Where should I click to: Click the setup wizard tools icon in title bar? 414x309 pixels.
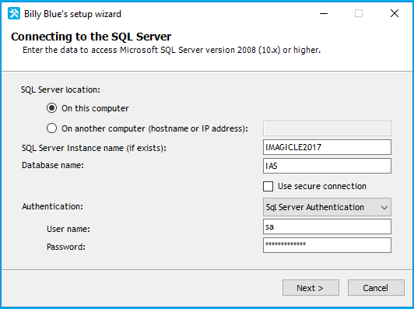click(x=14, y=13)
